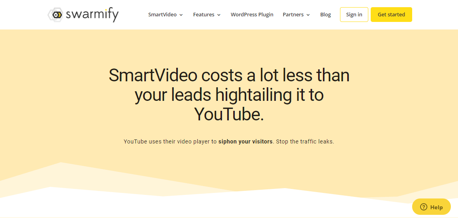This screenshot has width=458, height=220.
Task: Click the swarmify wordmark text
Action: pos(92,15)
